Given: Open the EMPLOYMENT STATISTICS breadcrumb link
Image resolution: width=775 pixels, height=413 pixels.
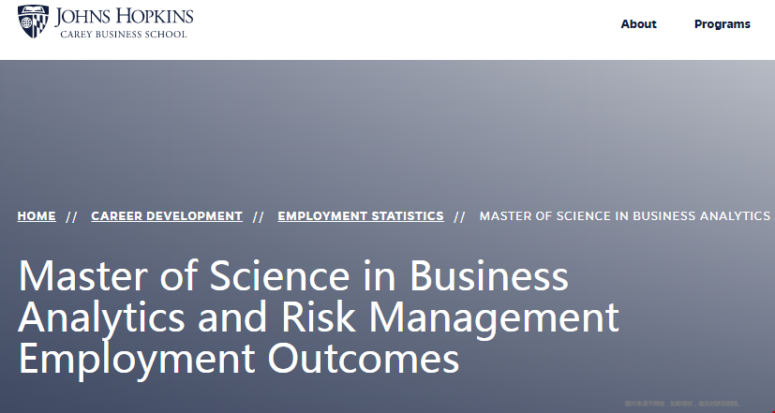Looking at the screenshot, I should click(x=361, y=216).
